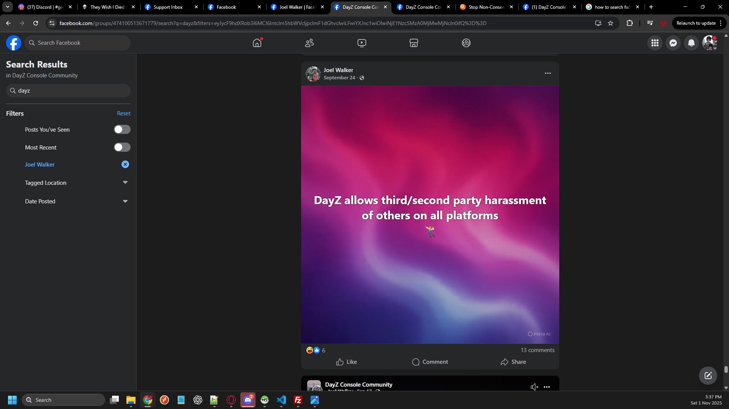Open Joel Walker's profile name on the post
Screen dimensions: 729x409
[x=338, y=70]
